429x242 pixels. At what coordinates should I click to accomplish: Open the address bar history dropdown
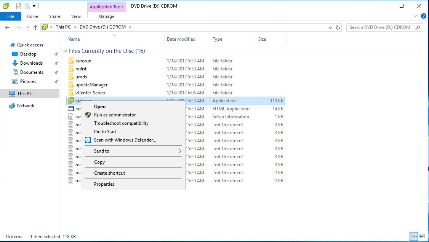coord(330,27)
